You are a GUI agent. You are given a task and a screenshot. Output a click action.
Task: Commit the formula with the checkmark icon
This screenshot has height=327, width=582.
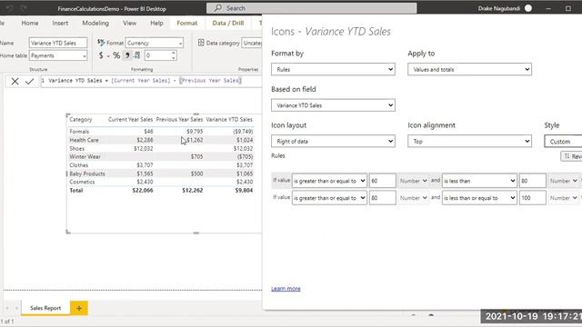30,81
